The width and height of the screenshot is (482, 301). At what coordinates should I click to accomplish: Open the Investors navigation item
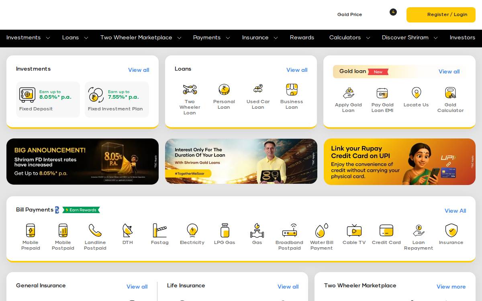[x=462, y=37]
